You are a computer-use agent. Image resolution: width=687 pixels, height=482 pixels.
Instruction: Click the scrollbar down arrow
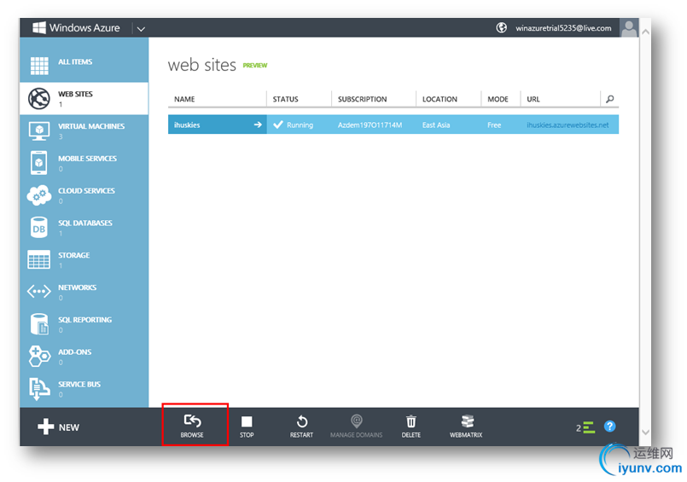[645, 432]
